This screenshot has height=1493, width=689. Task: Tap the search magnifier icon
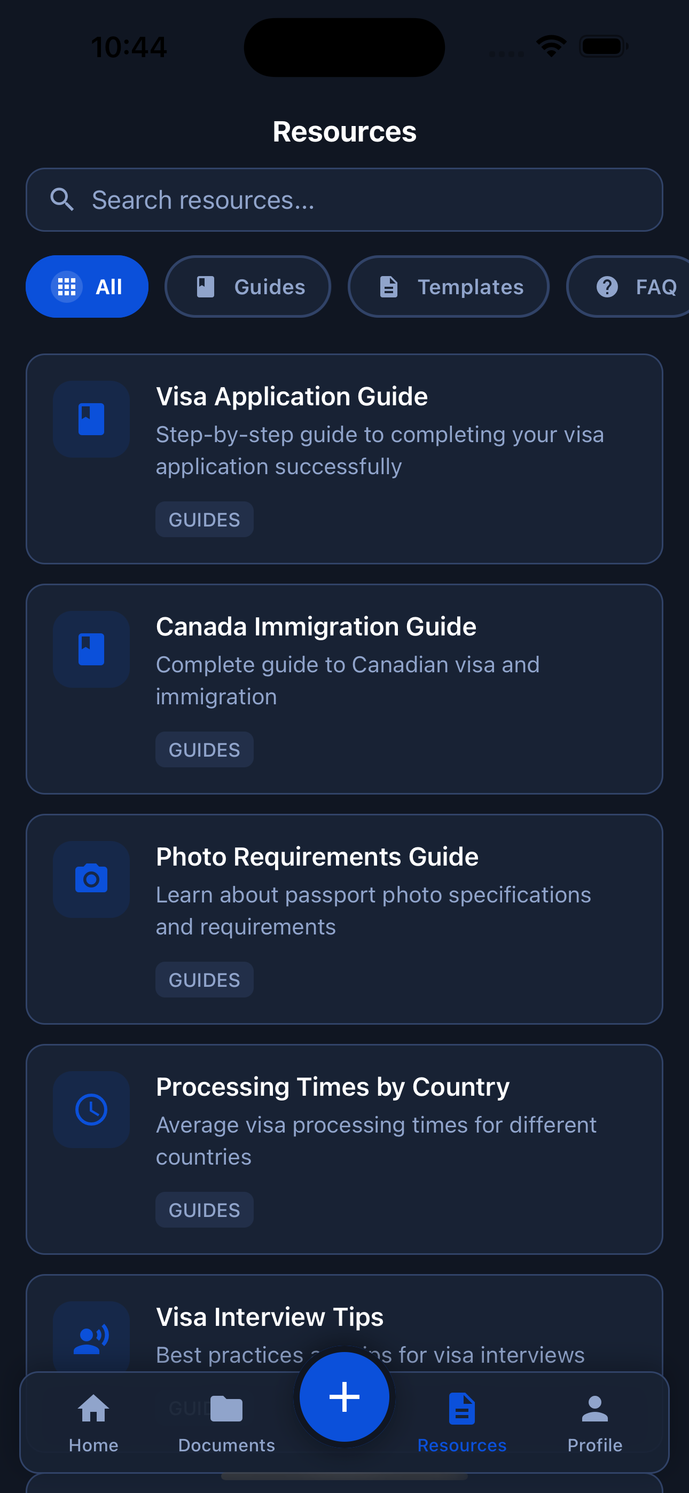click(x=62, y=200)
